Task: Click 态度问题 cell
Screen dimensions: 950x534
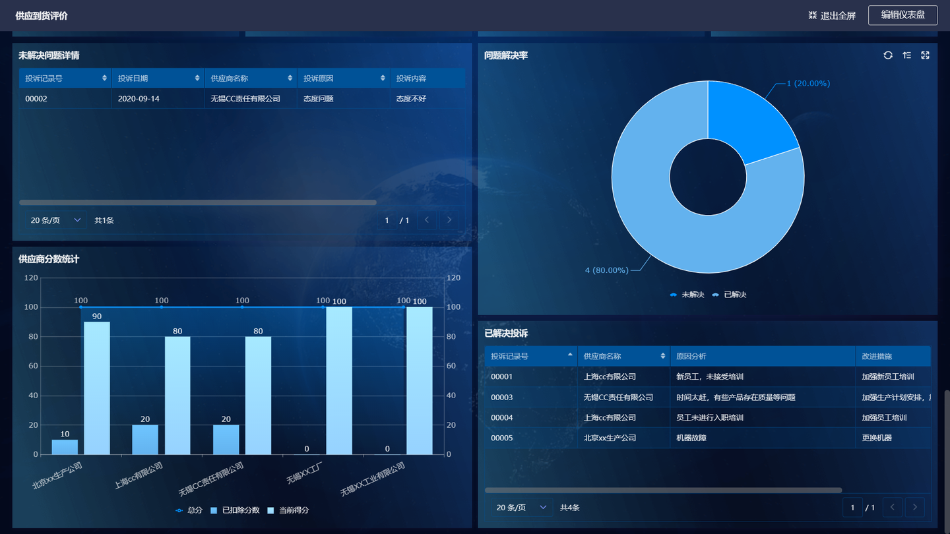Action: point(319,99)
